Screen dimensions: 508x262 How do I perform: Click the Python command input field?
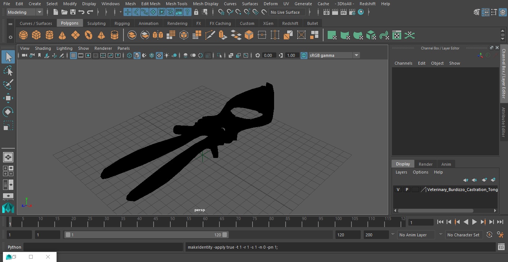click(103, 247)
